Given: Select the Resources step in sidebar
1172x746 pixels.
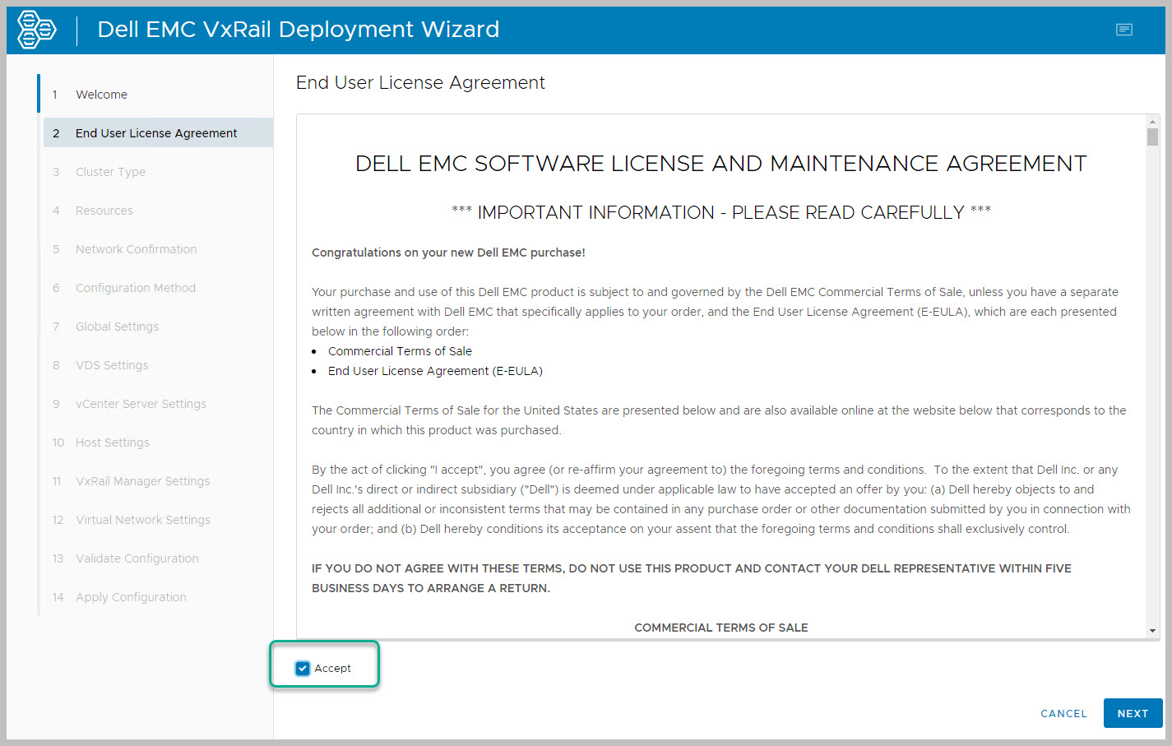Looking at the screenshot, I should [104, 211].
